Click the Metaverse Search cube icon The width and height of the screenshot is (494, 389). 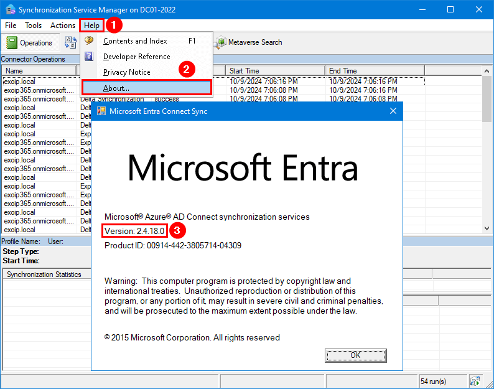click(220, 42)
